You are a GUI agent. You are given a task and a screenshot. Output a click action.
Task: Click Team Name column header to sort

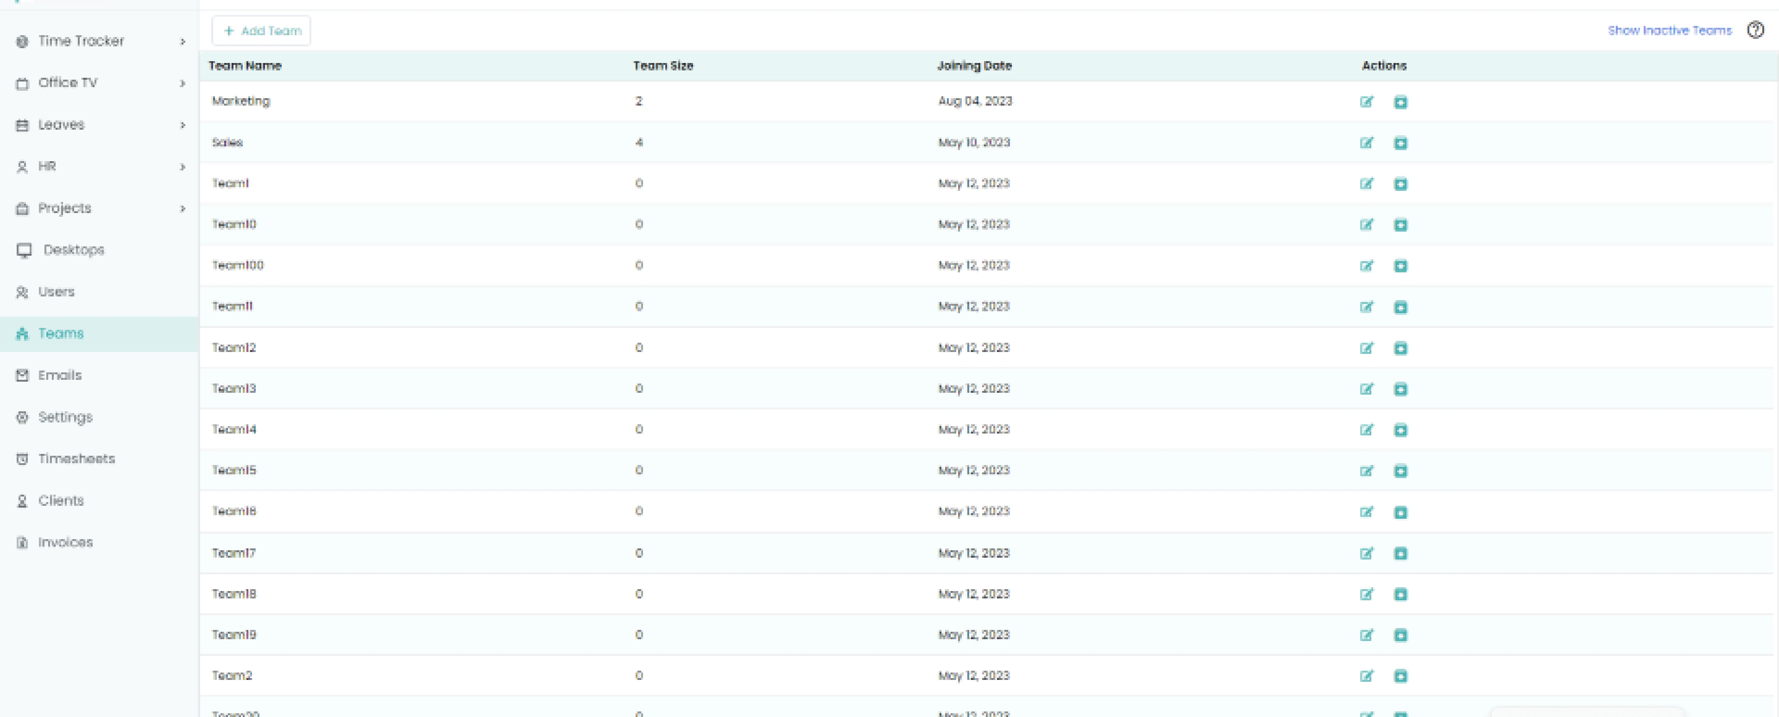click(x=245, y=66)
